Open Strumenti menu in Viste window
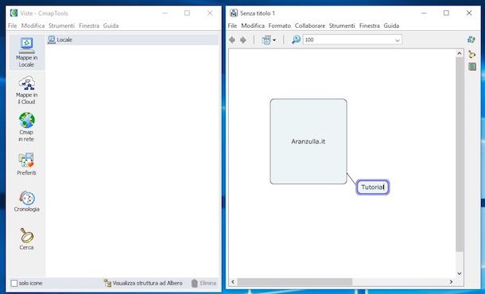Image resolution: width=485 pixels, height=294 pixels. (61, 25)
